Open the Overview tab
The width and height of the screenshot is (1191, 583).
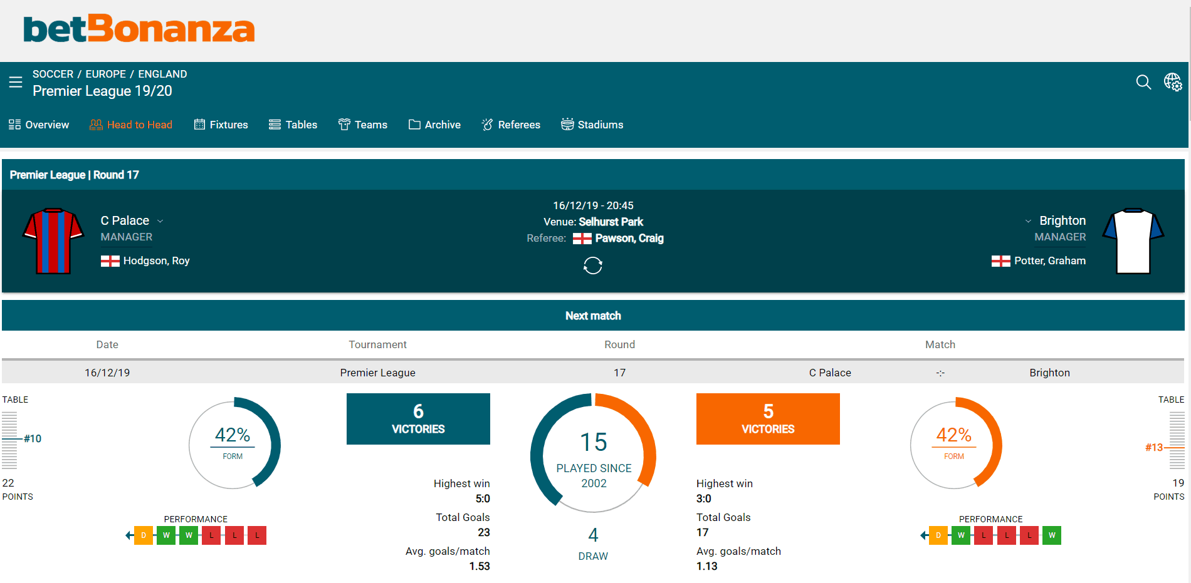pyautogui.click(x=39, y=125)
